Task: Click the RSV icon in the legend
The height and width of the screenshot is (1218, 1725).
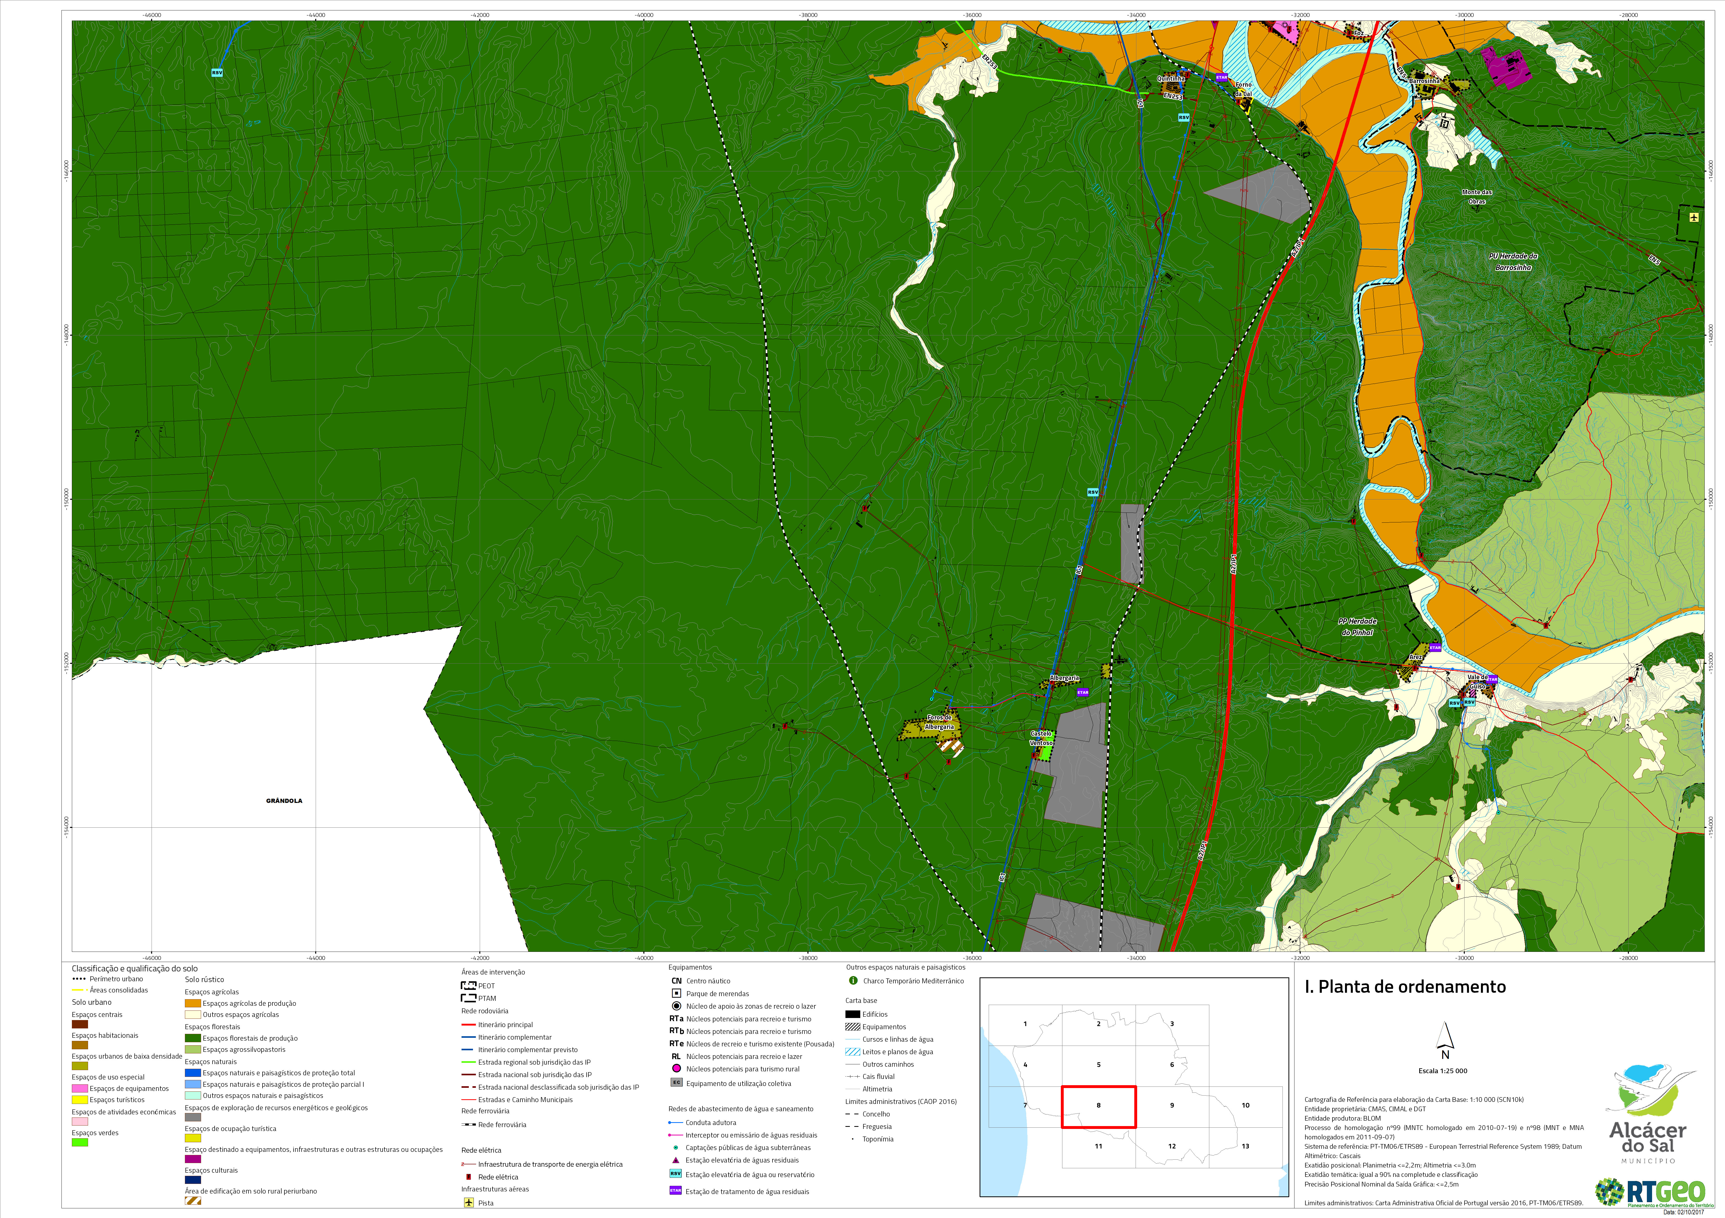Action: (675, 1174)
